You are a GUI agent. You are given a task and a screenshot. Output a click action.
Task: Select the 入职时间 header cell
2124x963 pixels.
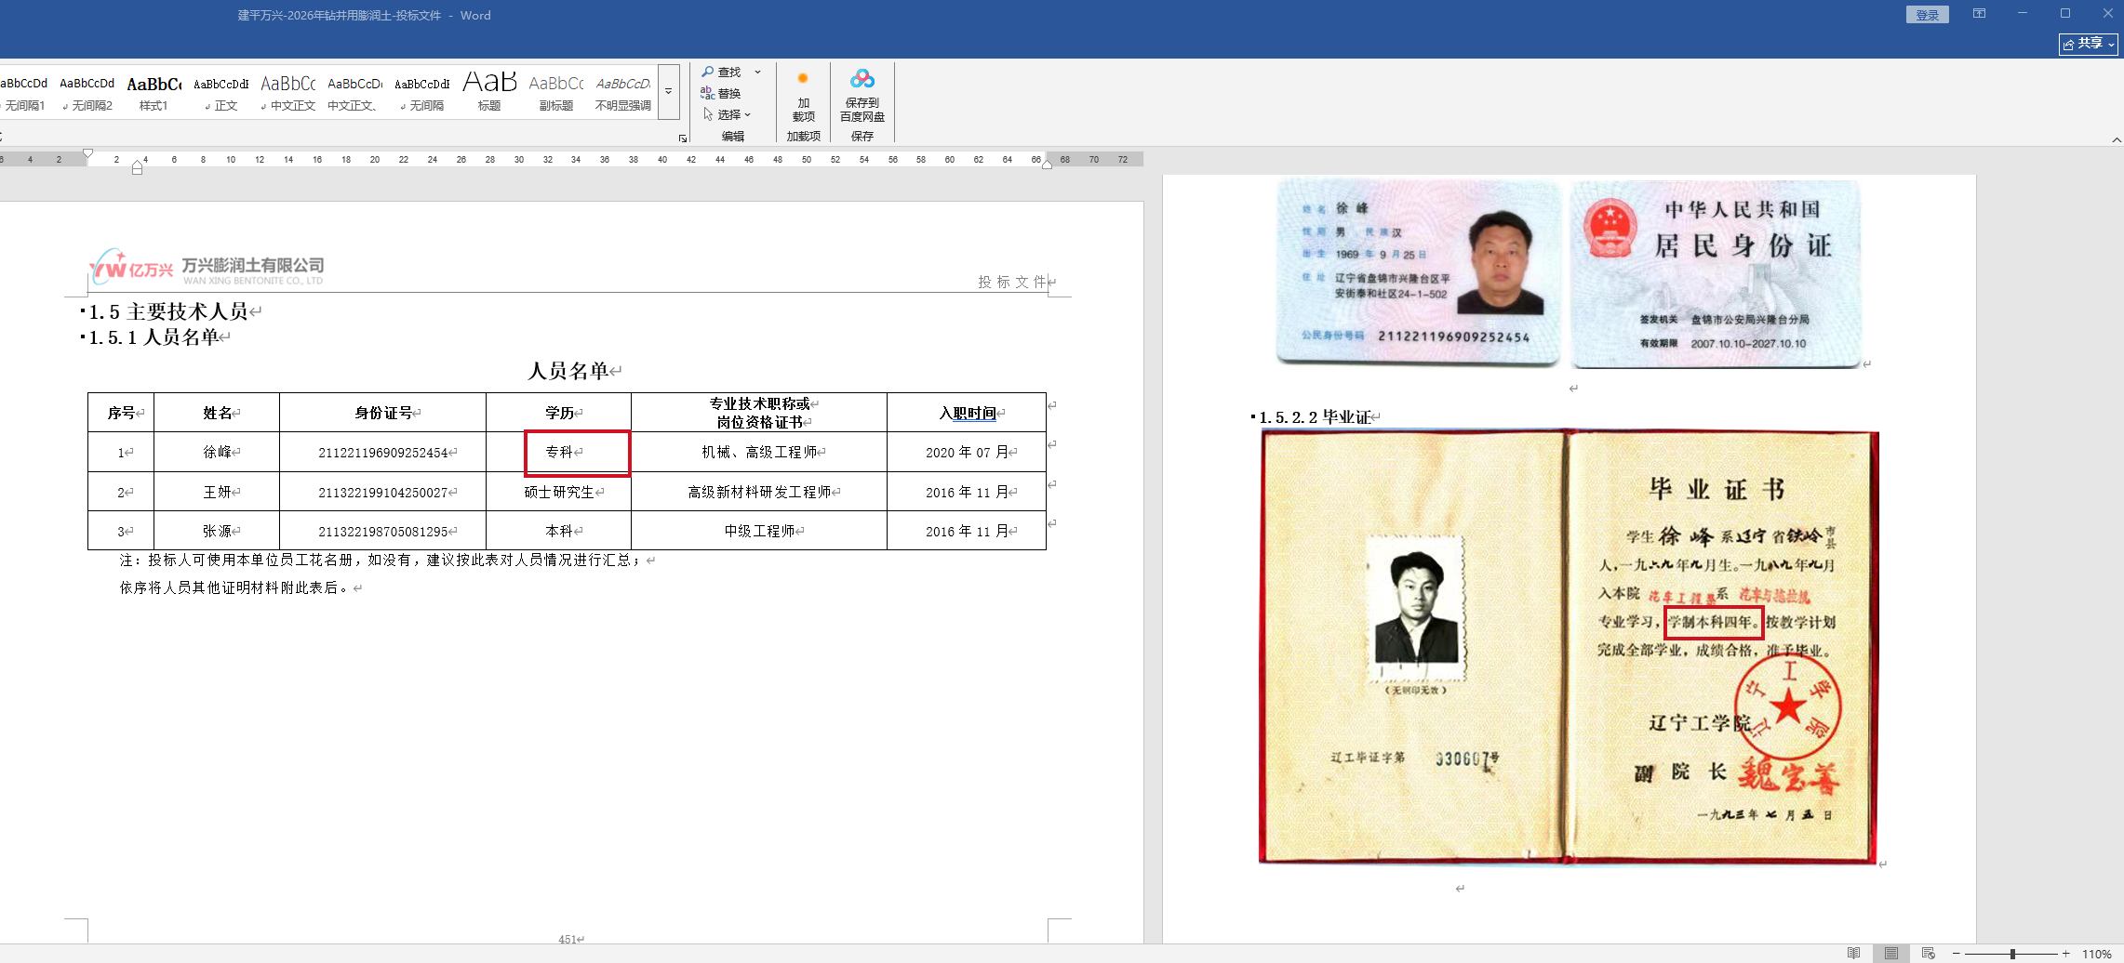[967, 413]
